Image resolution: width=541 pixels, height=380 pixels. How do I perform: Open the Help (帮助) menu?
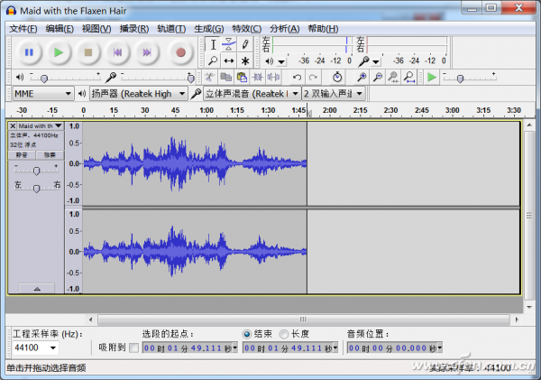point(323,29)
